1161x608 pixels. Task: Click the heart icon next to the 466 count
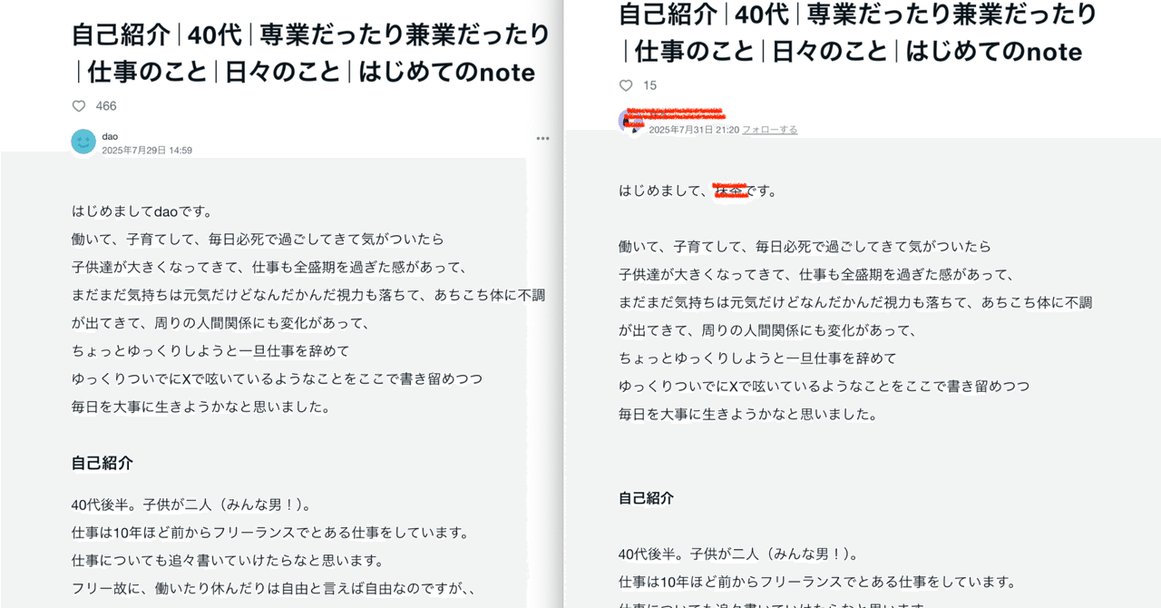pyautogui.click(x=78, y=105)
